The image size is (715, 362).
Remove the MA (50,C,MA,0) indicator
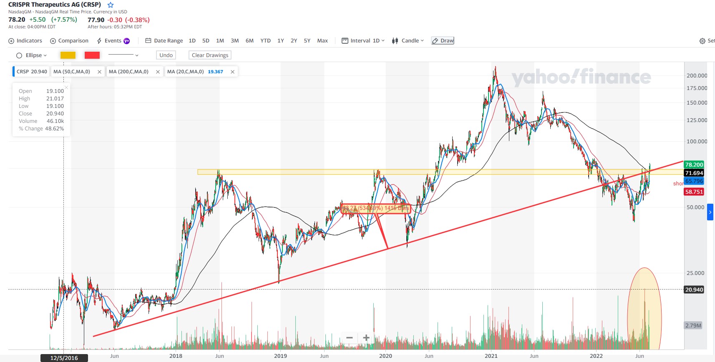99,72
